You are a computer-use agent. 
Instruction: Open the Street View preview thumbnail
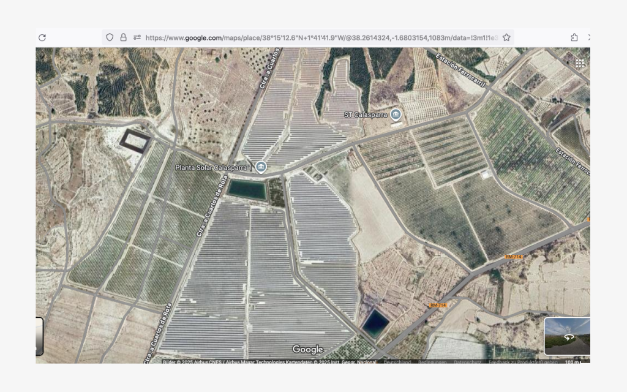[x=567, y=336]
